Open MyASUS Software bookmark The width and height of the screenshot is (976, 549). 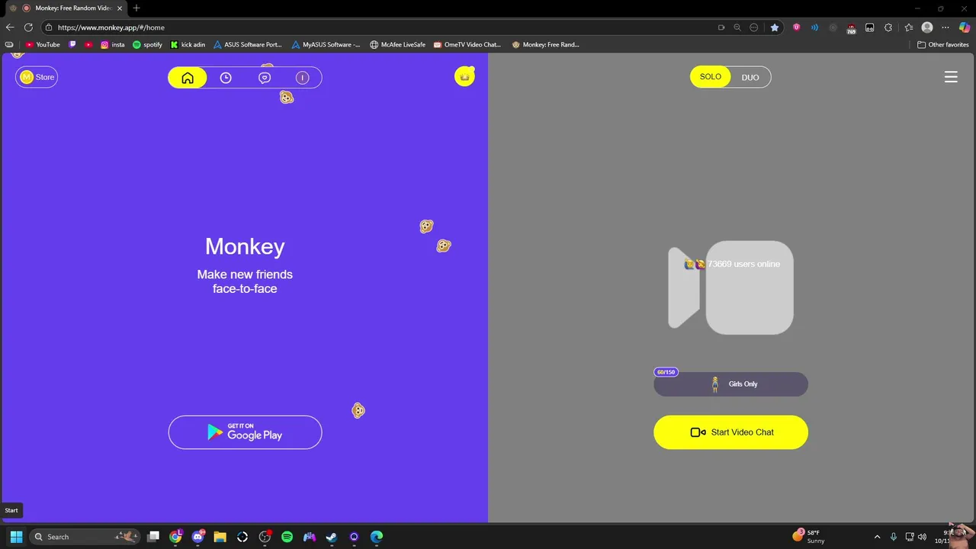pos(326,45)
